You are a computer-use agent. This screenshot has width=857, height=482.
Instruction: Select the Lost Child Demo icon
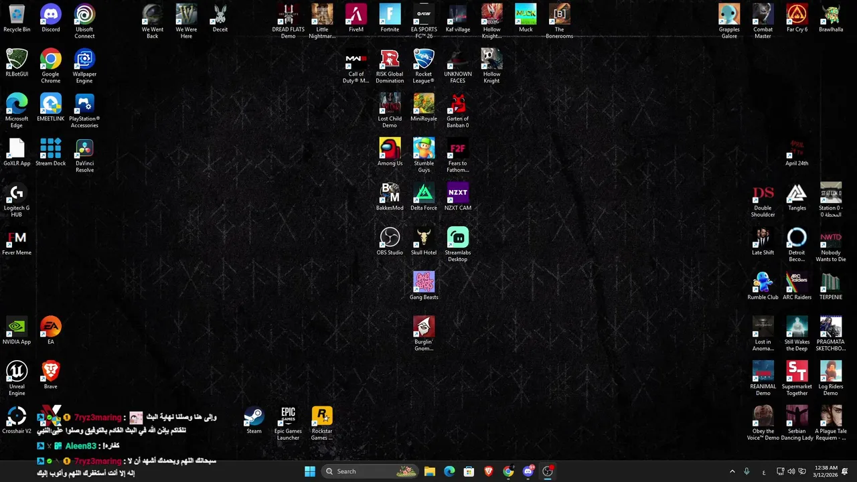click(x=390, y=111)
